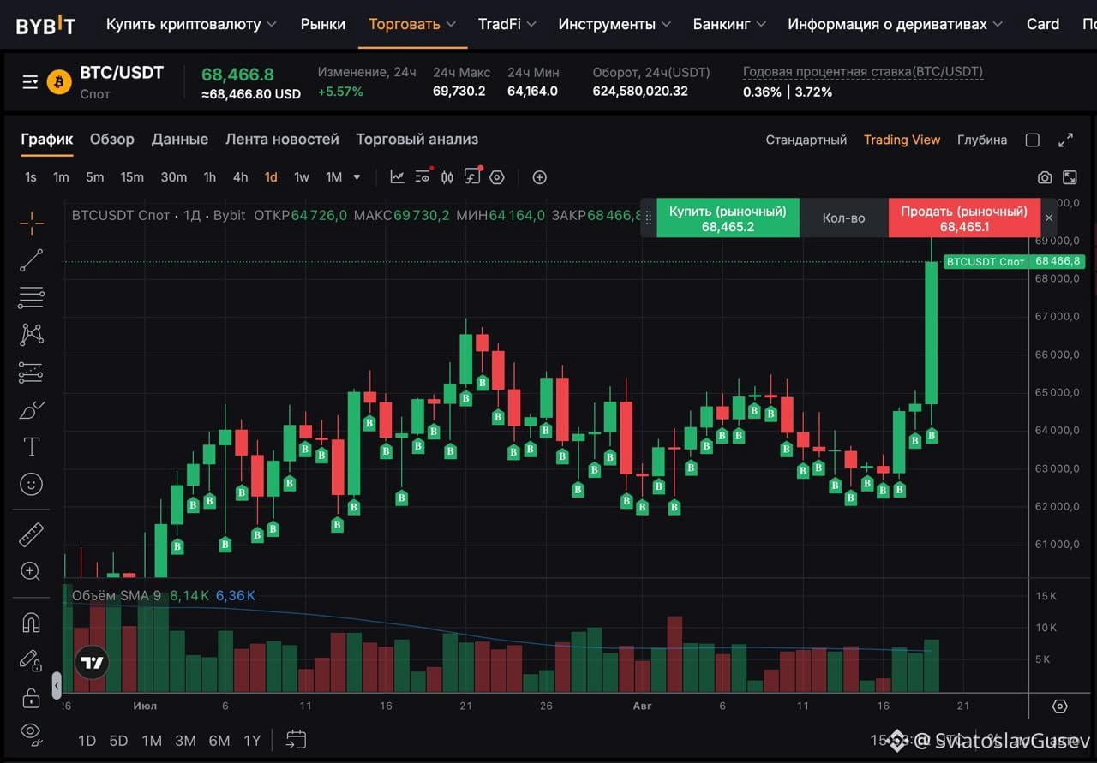
Task: Select the 1w timeframe
Action: [x=302, y=177]
